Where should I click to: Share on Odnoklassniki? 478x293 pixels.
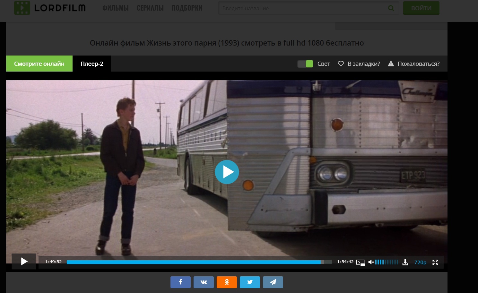point(227,282)
